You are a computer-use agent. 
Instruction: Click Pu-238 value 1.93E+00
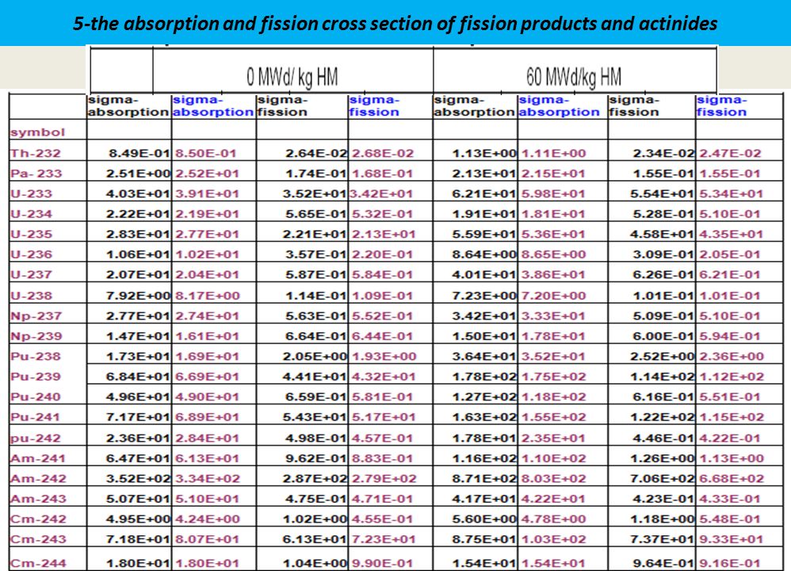click(x=384, y=356)
